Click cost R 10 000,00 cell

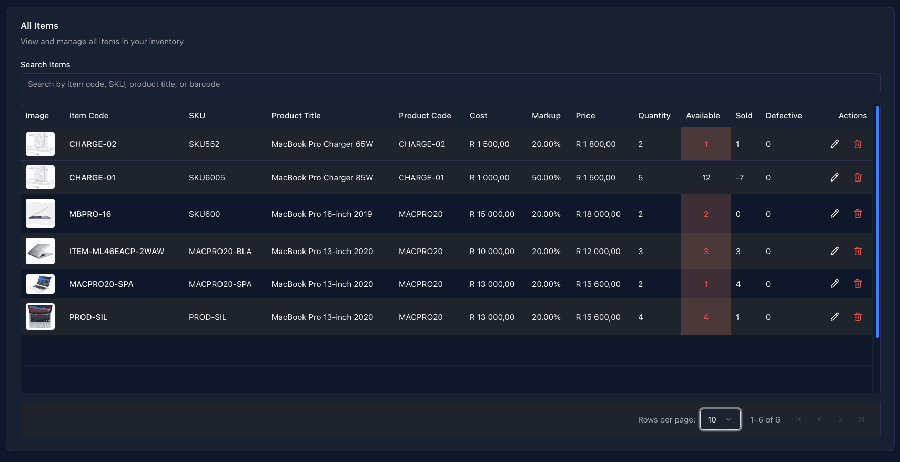click(x=492, y=252)
